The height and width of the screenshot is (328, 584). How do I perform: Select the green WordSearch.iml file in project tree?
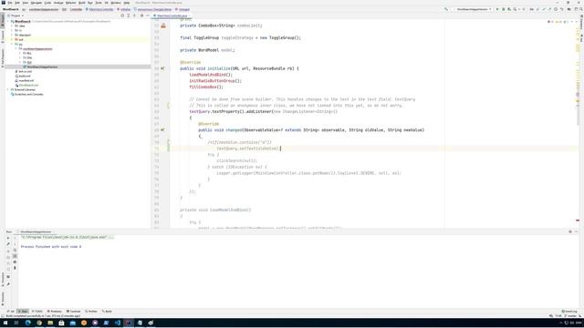pos(28,85)
